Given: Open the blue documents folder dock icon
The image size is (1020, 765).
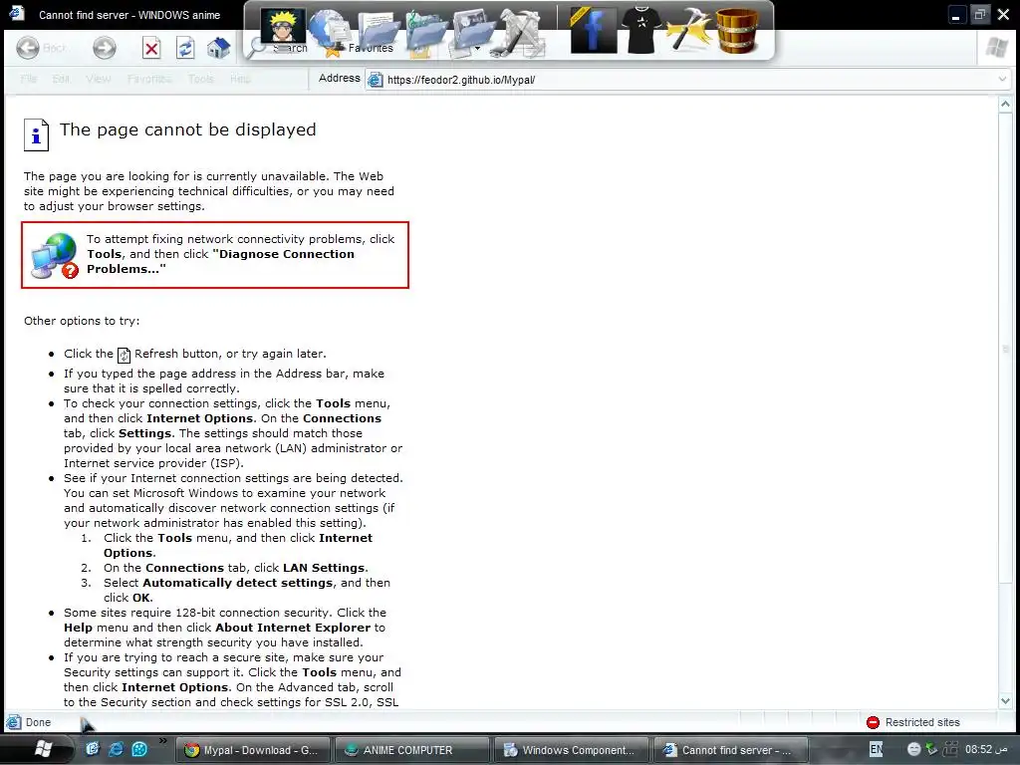Looking at the screenshot, I should coord(379,31).
